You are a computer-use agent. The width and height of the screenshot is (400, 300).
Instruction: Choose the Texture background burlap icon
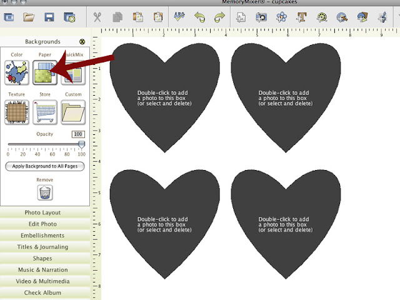[17, 112]
